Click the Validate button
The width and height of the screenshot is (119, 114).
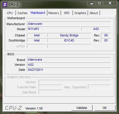click(82, 108)
